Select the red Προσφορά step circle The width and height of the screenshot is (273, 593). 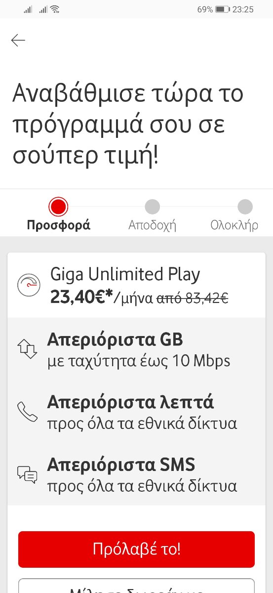click(x=58, y=206)
